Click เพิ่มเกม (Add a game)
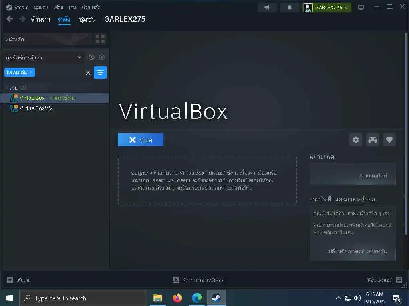409x306 pixels. (18, 280)
